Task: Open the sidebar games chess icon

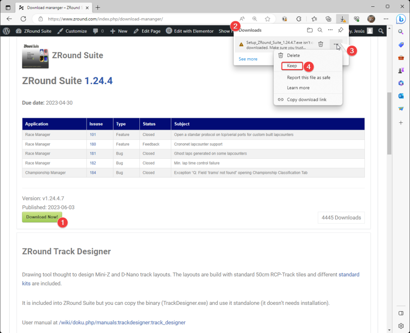Action: pyautogui.click(x=401, y=70)
